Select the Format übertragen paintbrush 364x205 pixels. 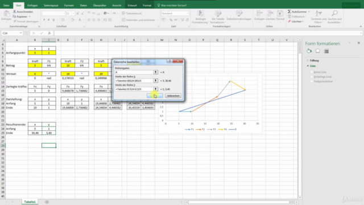tap(14, 22)
